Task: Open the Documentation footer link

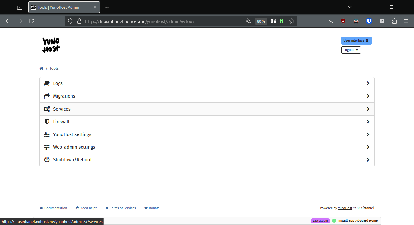Action: click(x=55, y=208)
